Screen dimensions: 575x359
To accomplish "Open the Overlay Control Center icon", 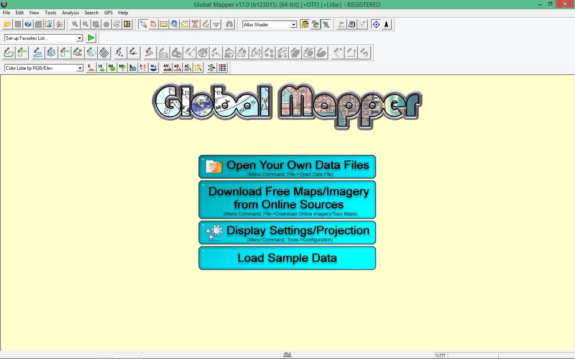I will (x=49, y=24).
